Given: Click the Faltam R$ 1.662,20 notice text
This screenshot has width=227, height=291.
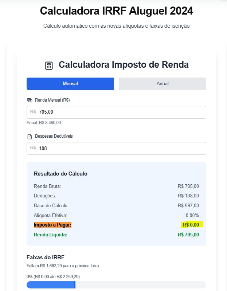Looking at the screenshot, I should 63,266.
